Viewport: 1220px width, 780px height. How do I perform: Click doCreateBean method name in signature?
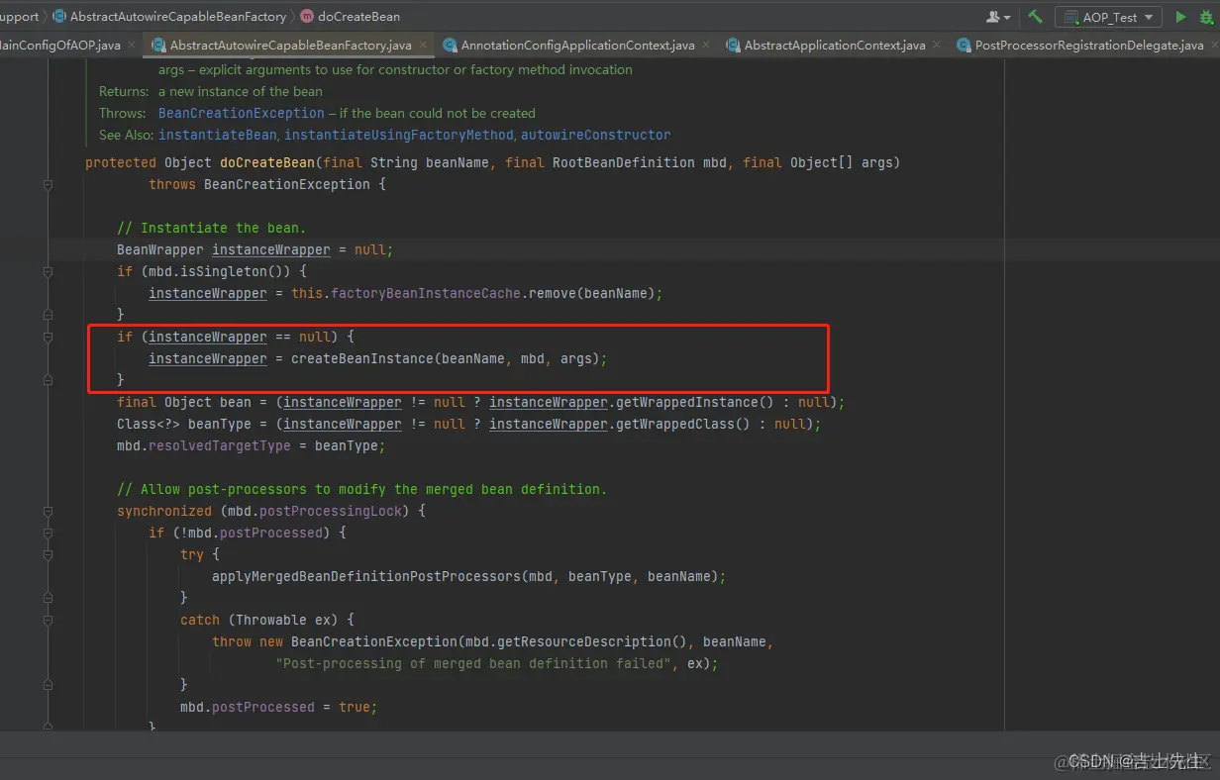pyautogui.click(x=267, y=162)
